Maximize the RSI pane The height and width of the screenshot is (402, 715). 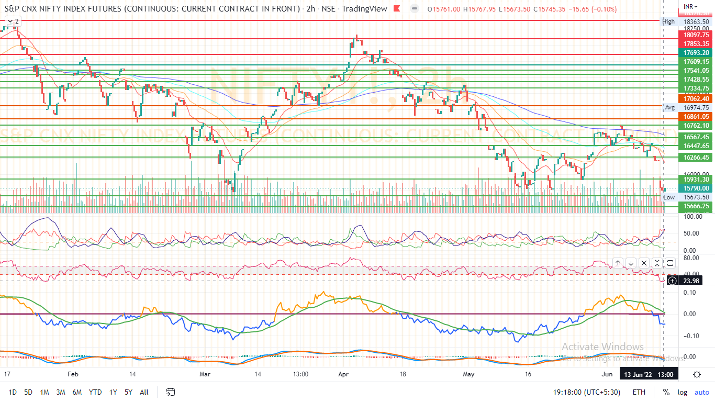coord(670,263)
